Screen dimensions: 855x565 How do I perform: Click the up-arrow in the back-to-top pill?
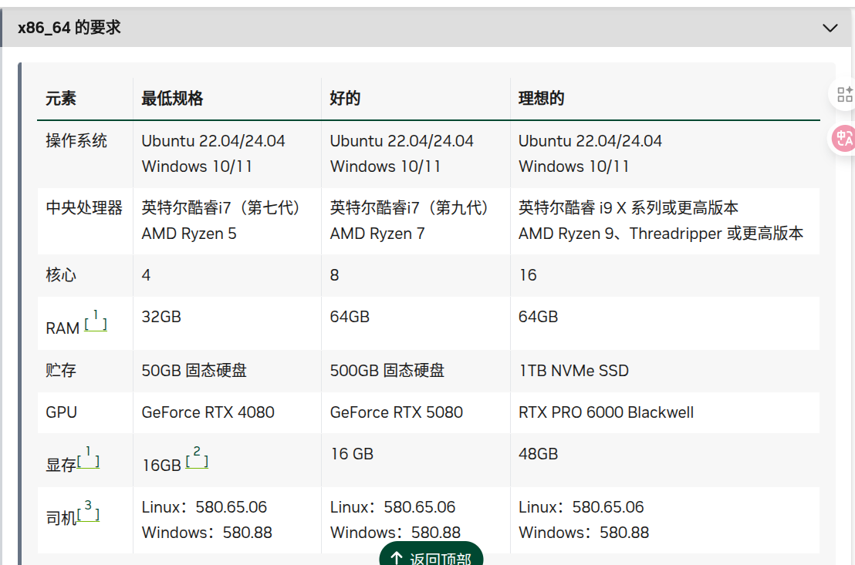[x=396, y=557]
